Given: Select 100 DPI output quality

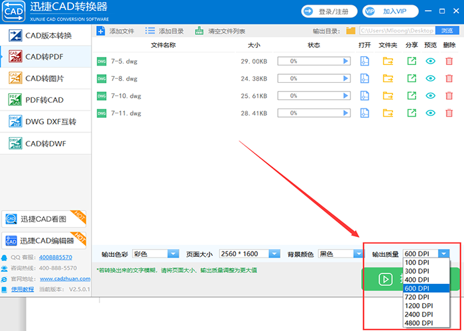Looking at the screenshot, I should (x=426, y=262).
